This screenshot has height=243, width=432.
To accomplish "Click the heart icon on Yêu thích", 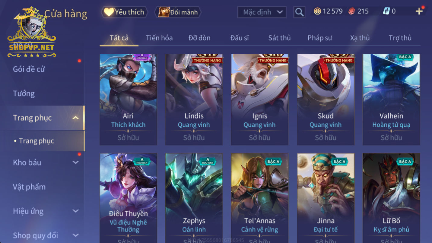I will pyautogui.click(x=109, y=12).
